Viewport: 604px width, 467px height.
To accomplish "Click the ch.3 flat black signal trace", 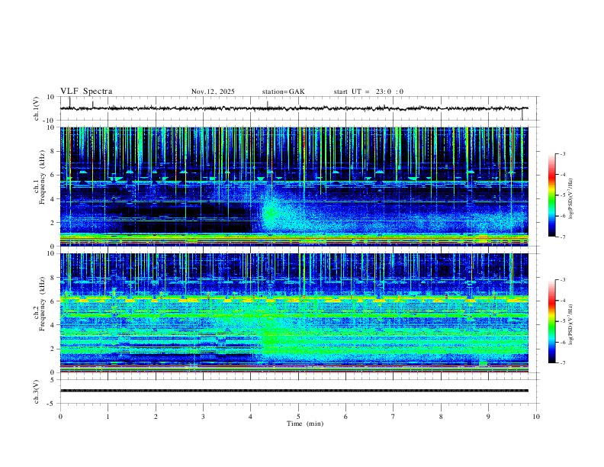I will 294,391.
